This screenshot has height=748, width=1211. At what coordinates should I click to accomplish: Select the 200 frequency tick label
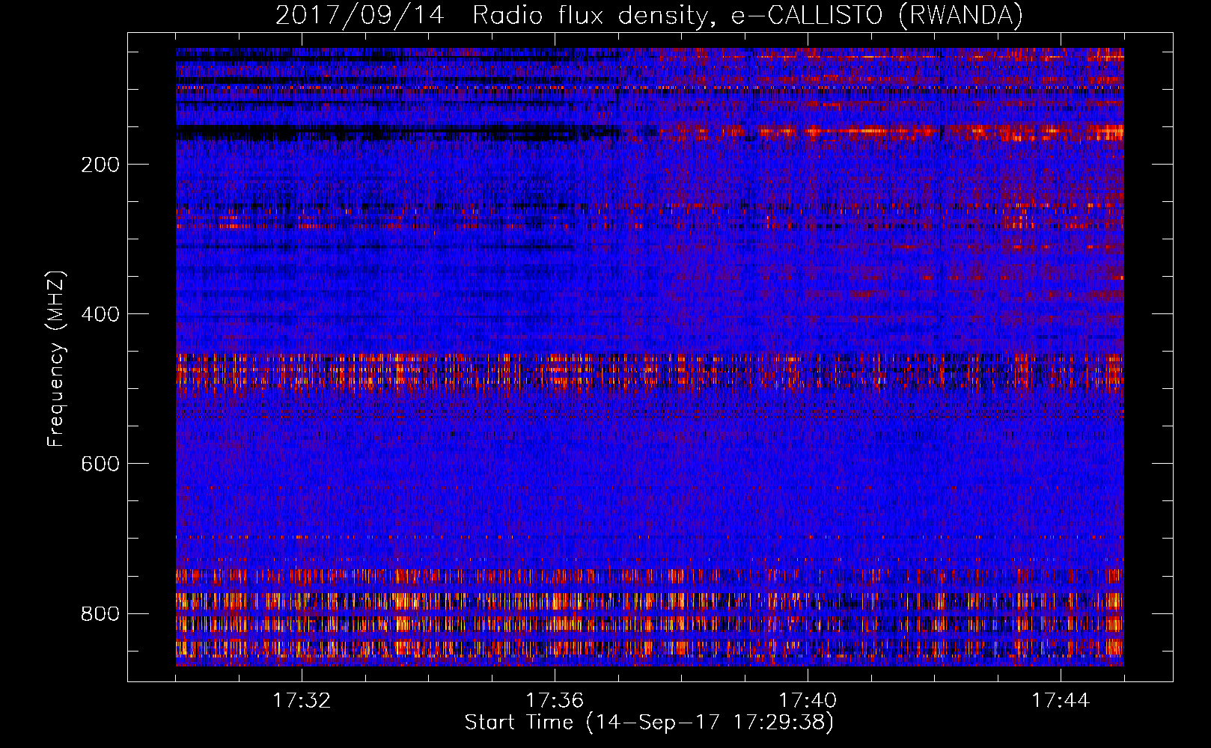tap(100, 165)
